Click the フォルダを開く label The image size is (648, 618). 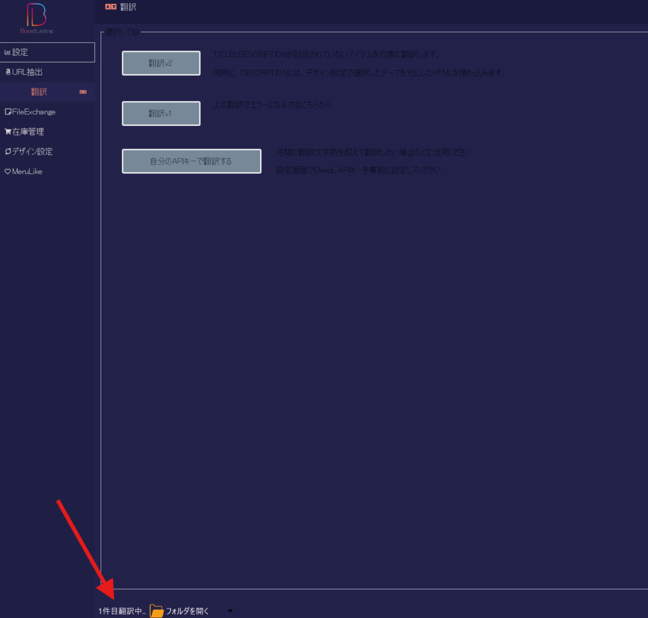(187, 611)
